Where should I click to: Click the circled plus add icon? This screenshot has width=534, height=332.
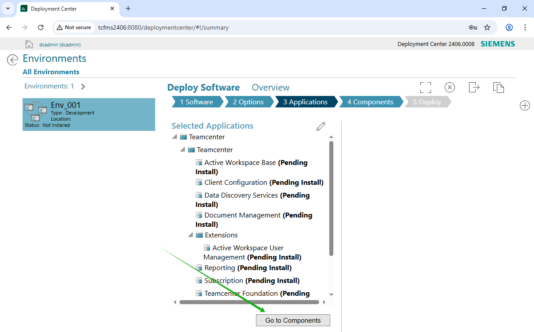point(525,106)
